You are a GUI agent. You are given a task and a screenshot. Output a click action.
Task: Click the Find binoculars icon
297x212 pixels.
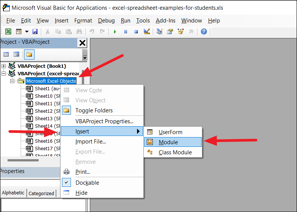pyautogui.click(x=79, y=31)
